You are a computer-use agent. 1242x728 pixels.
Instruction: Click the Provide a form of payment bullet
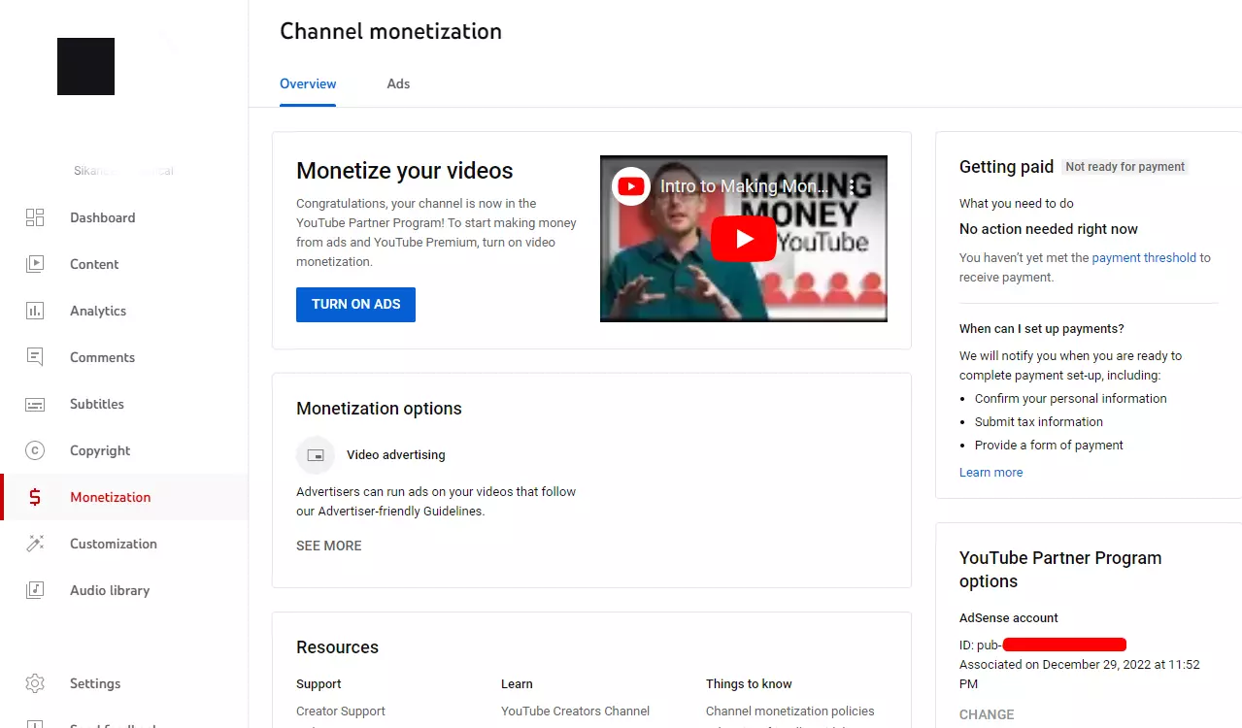pos(1049,446)
